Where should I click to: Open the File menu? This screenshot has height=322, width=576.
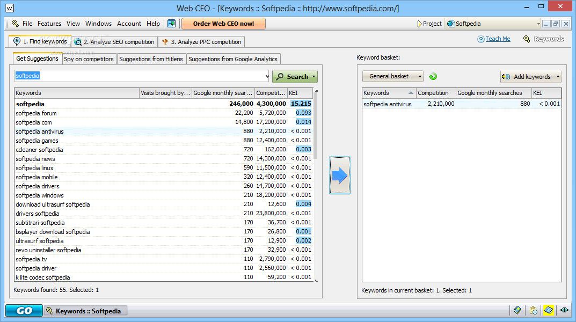[27, 24]
